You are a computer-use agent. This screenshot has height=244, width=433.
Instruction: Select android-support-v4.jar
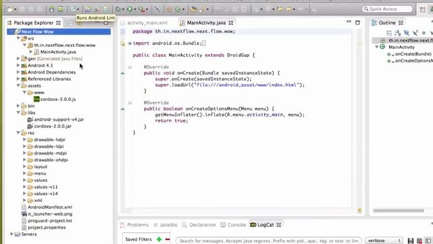pyautogui.click(x=55, y=119)
